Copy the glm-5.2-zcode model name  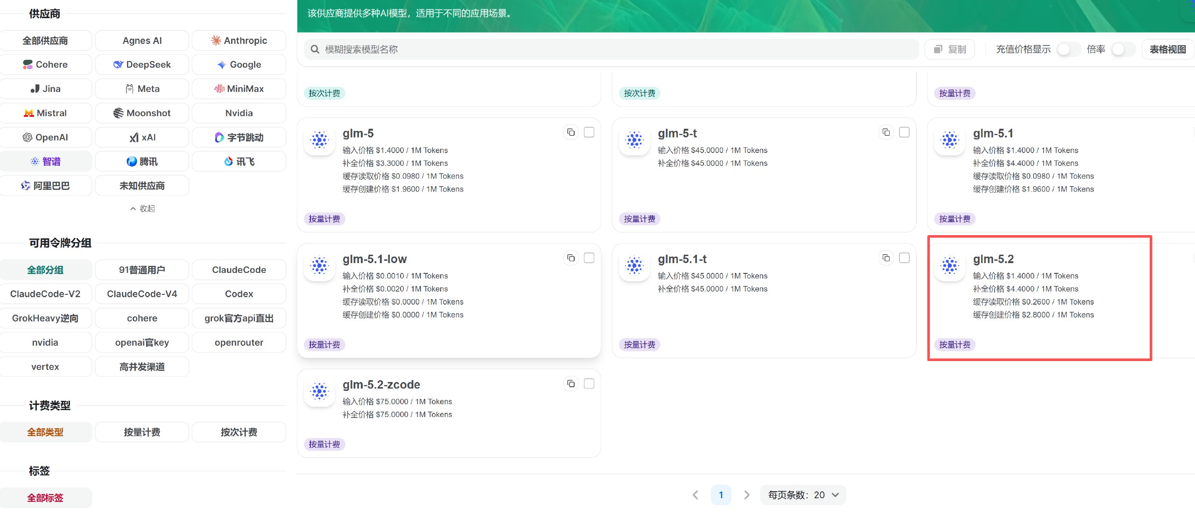(571, 383)
